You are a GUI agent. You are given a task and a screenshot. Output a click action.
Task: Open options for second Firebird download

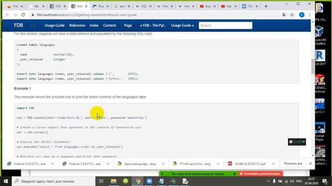108,164
